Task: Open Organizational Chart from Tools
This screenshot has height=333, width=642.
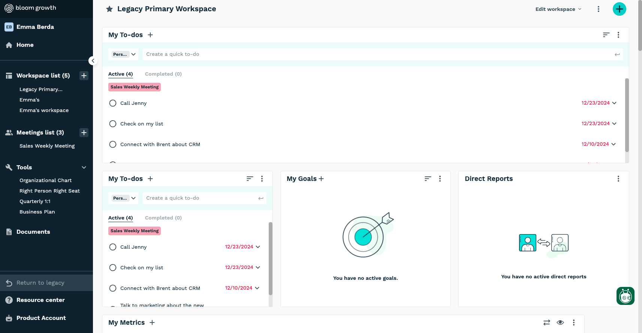Action: (45, 180)
